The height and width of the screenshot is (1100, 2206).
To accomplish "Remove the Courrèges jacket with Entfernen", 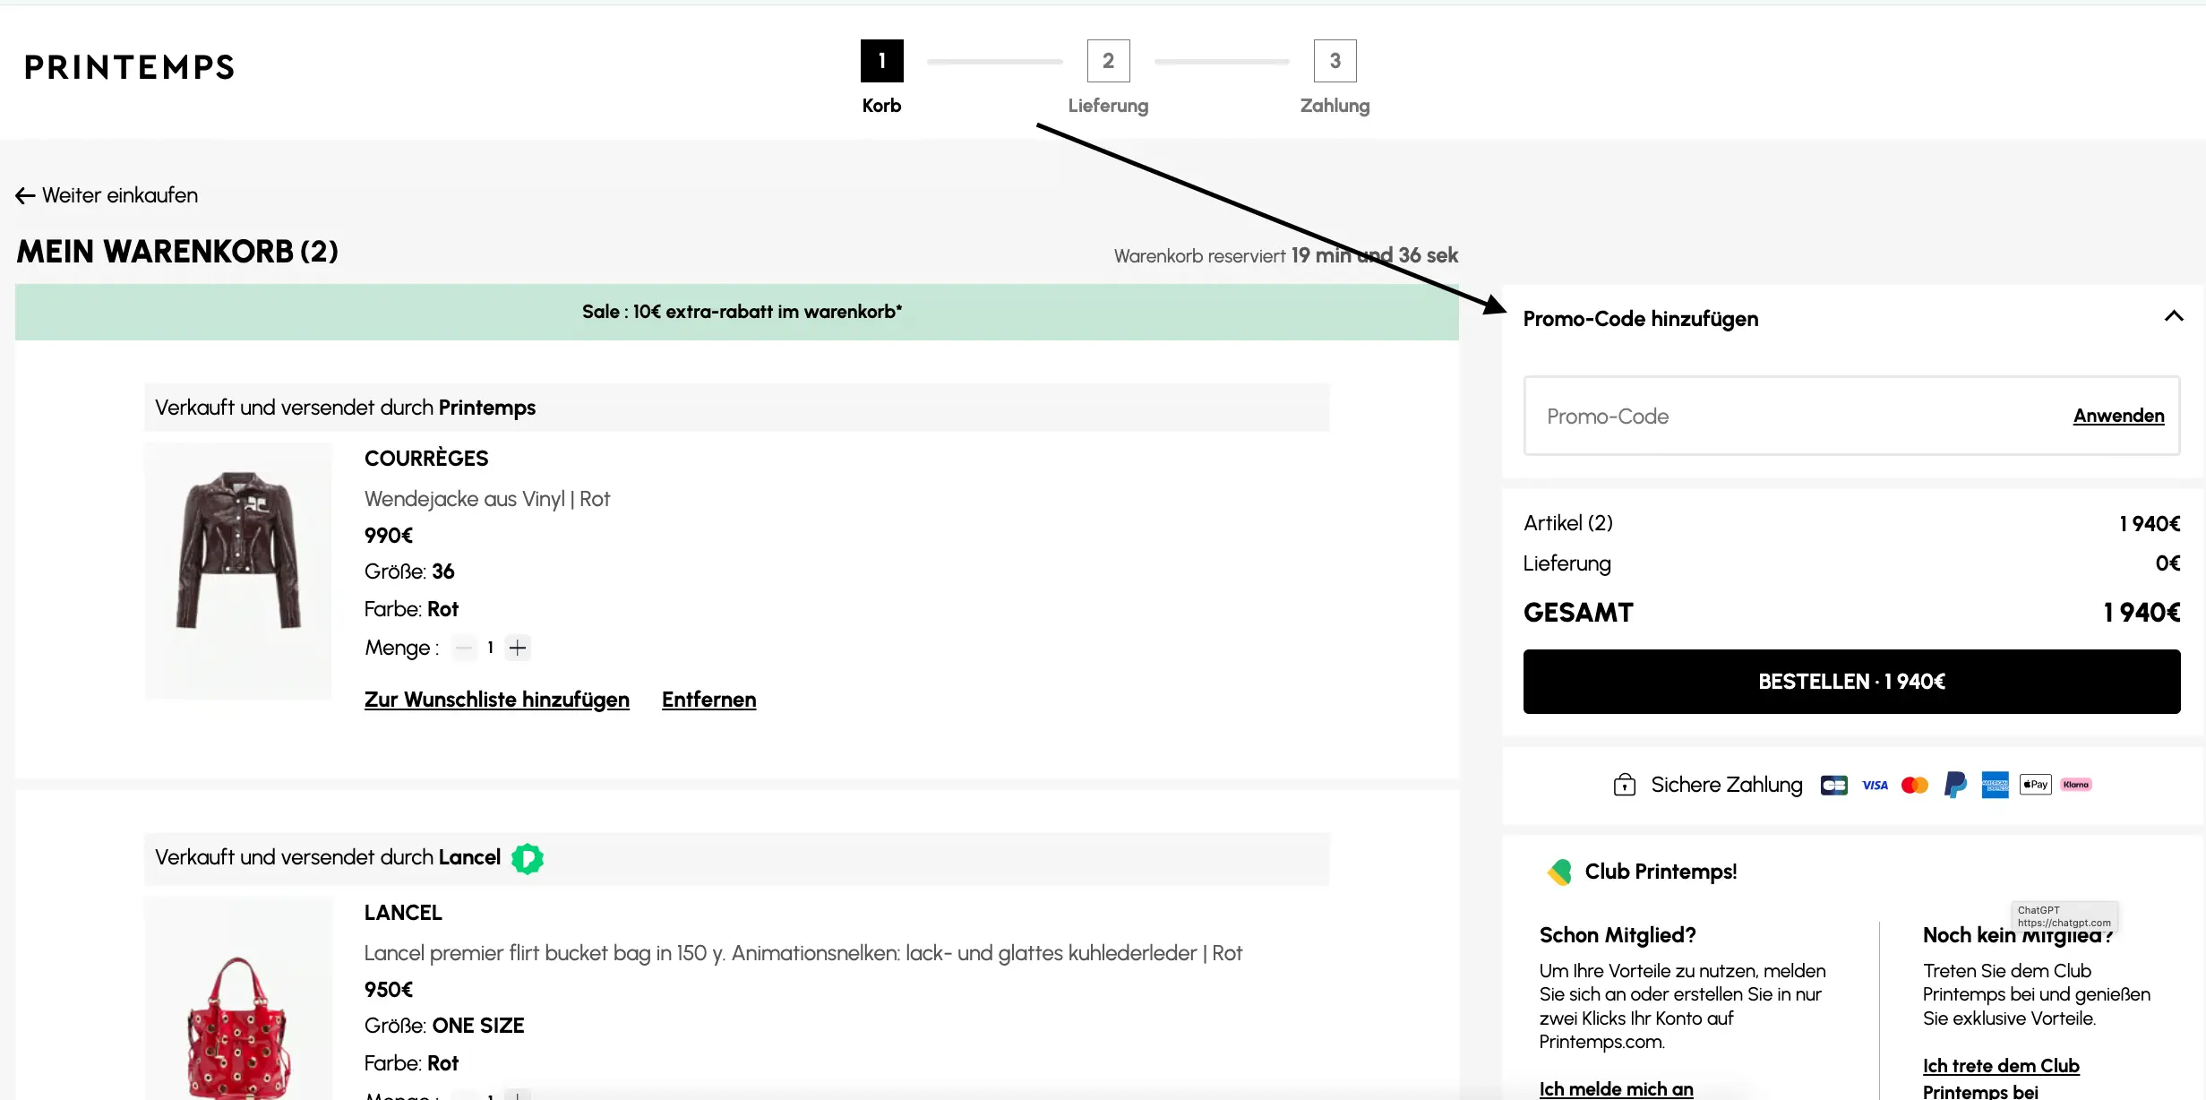I will tap(708, 700).
